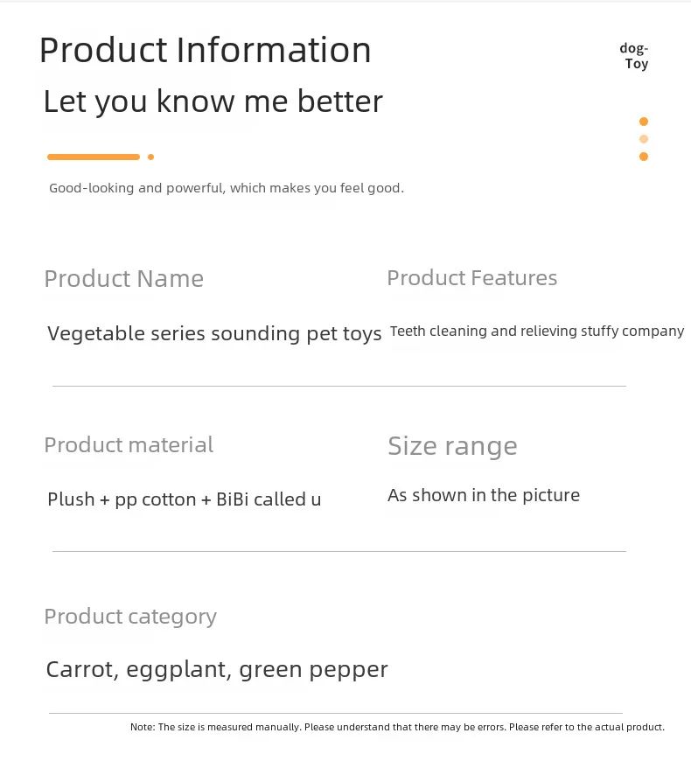Screen dimensions: 691x761
Task: Select the "dog-Toy" label
Action: 635,56
